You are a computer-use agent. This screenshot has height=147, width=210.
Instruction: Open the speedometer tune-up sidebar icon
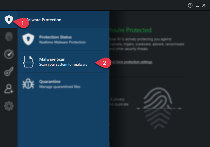[x=9, y=54]
